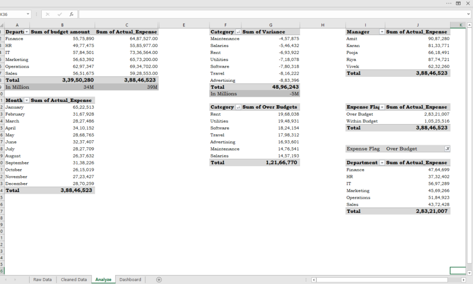Click the Enter checkmark in formula bar
Viewport: 473px width, 284px height.
click(x=60, y=14)
